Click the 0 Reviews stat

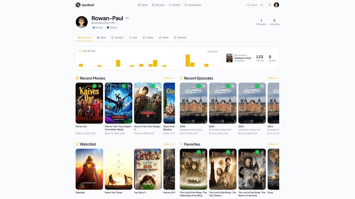coord(272,58)
